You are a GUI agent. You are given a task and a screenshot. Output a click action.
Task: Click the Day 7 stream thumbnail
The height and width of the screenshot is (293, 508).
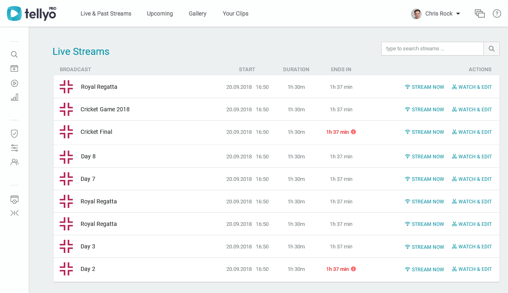(x=66, y=179)
